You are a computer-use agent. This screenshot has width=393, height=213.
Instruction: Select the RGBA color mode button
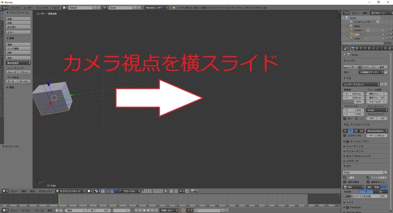pos(384,187)
